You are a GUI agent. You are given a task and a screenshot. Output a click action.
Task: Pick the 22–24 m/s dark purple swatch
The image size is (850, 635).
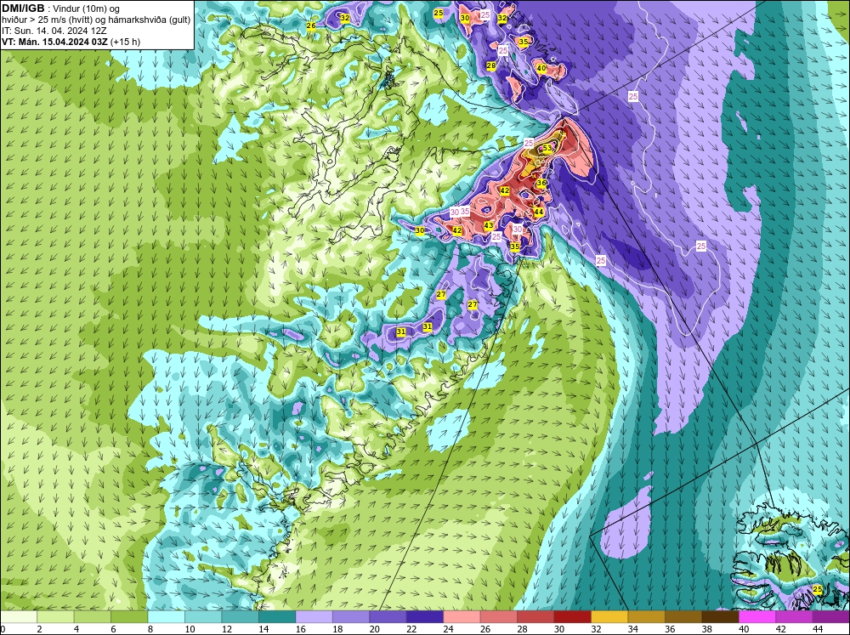[x=425, y=616]
